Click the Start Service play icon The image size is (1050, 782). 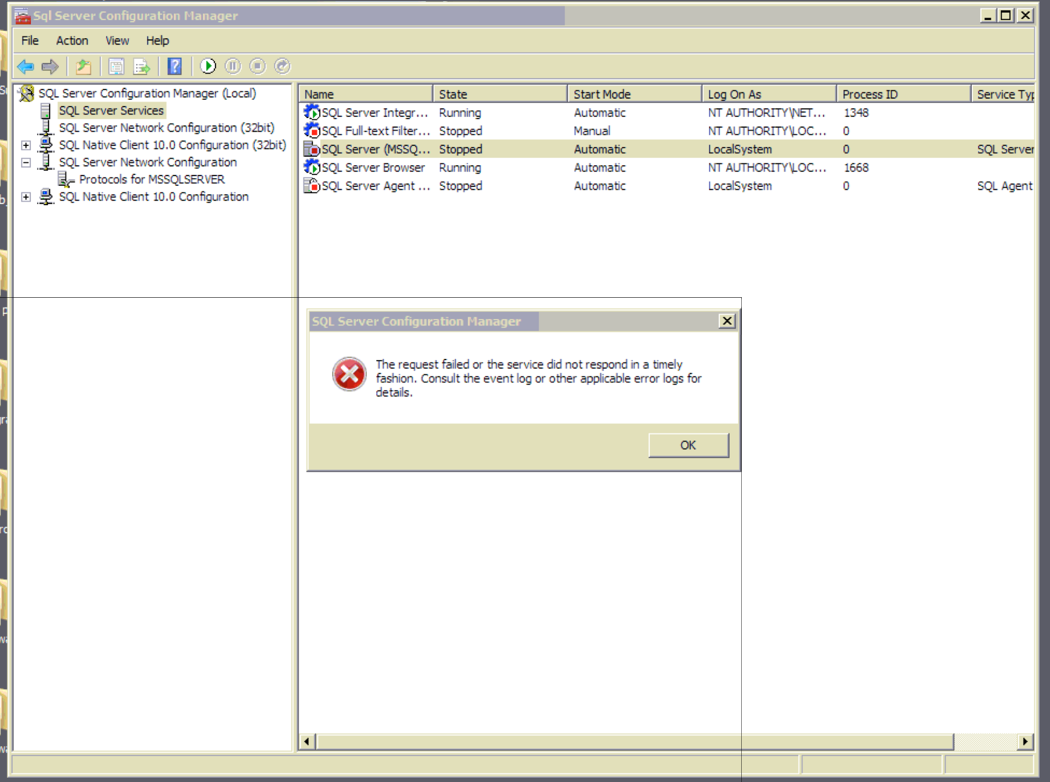[208, 66]
